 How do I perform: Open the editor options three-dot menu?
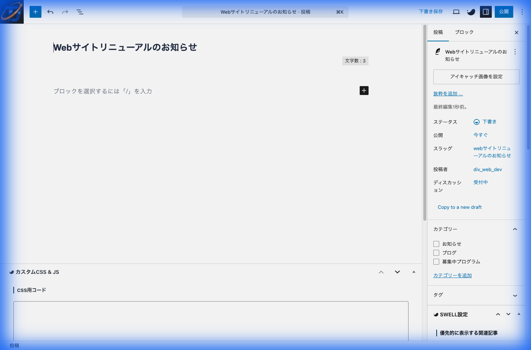(522, 11)
